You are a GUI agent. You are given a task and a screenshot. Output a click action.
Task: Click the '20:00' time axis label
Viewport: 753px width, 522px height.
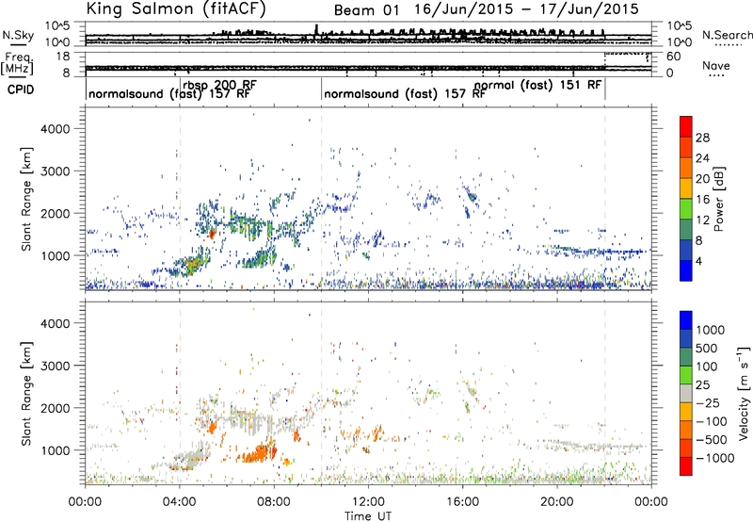[x=557, y=502]
